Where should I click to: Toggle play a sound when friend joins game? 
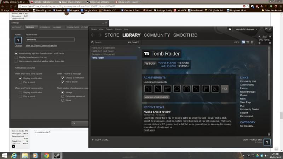tap(21, 82)
